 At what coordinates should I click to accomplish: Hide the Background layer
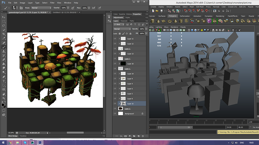(115, 114)
